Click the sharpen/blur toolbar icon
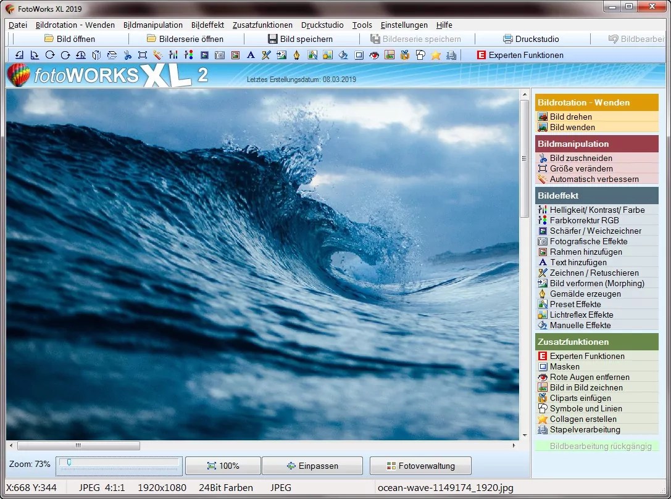671x499 pixels. [204, 55]
